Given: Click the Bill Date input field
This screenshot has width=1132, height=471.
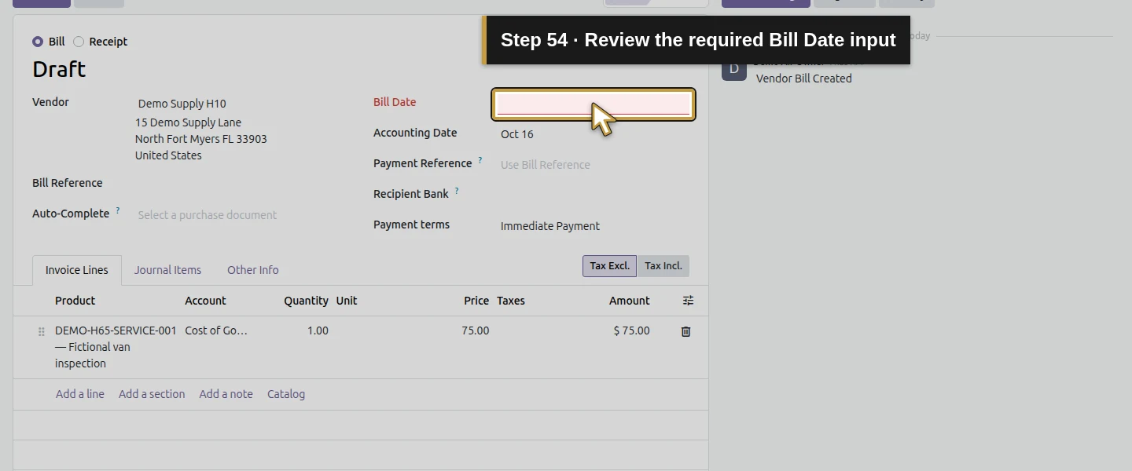Looking at the screenshot, I should click(x=594, y=104).
